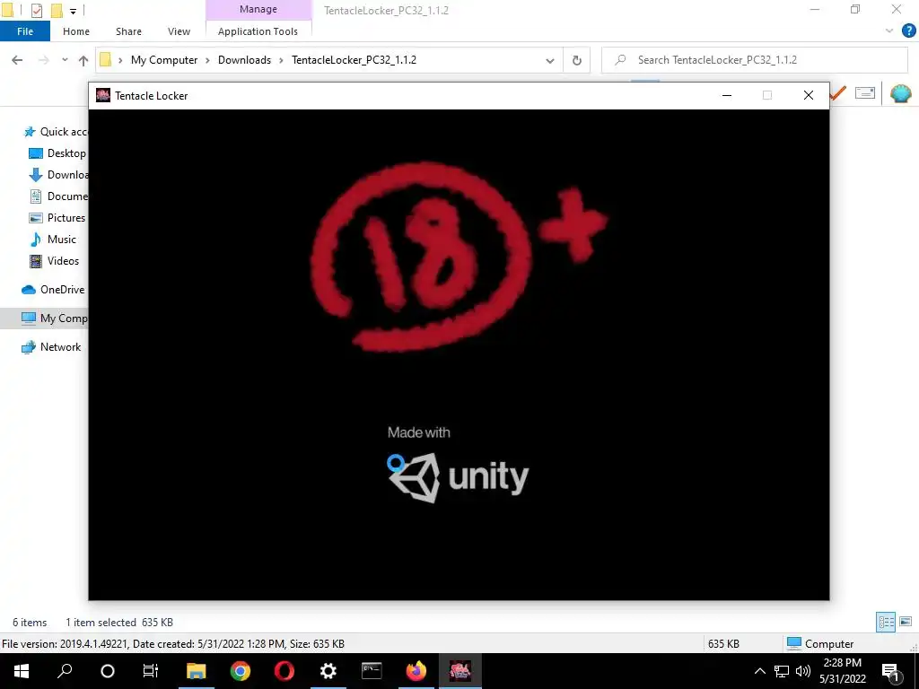Screen dimensions: 919x689
Task: Click the Tentacle Locker window title icon
Action: [x=103, y=95]
